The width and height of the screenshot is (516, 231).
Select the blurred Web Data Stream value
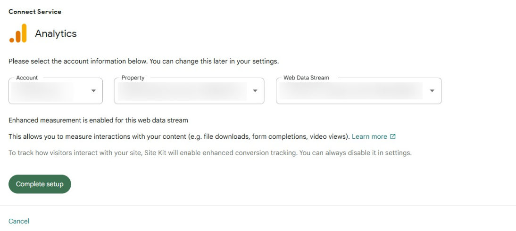click(x=351, y=91)
